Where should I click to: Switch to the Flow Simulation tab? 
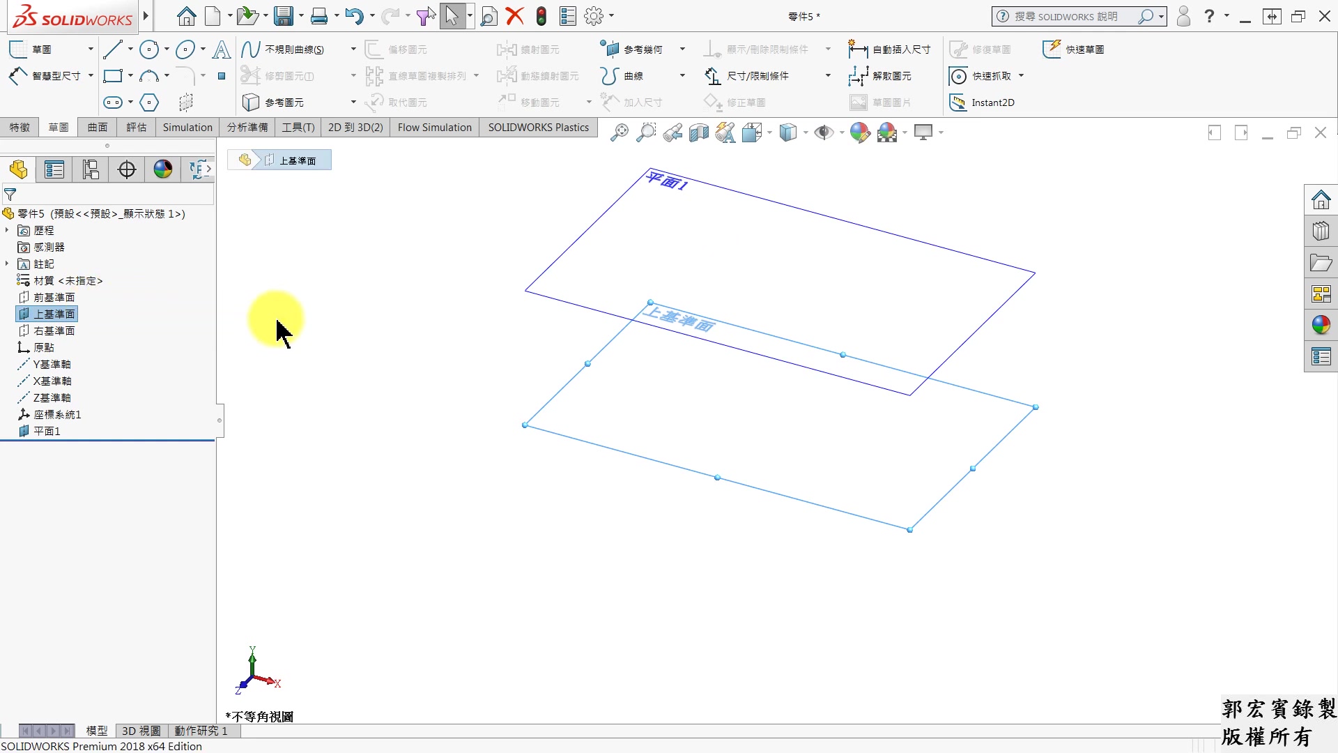point(434,128)
